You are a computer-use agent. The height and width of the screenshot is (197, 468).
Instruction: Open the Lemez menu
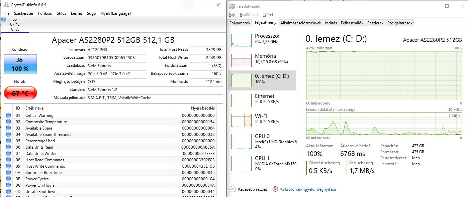click(77, 13)
